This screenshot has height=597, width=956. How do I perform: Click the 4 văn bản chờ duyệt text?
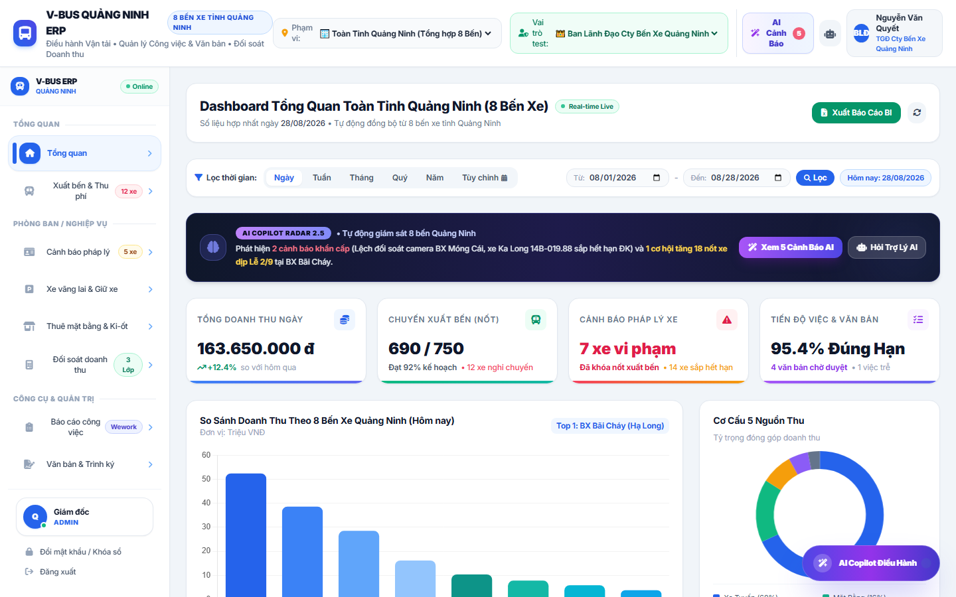[x=809, y=367]
